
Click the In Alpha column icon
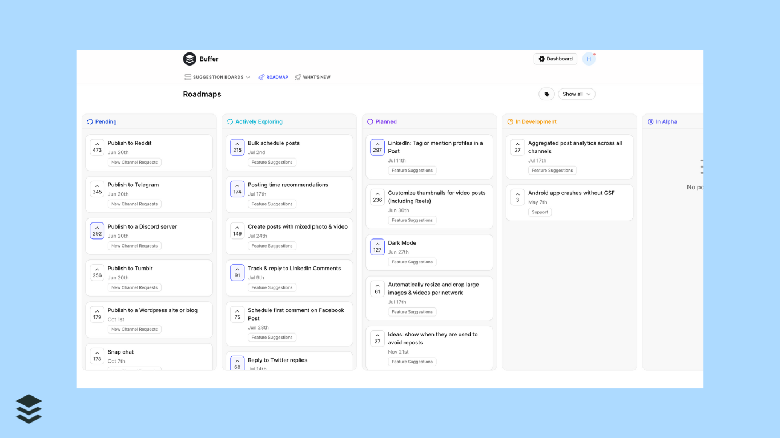(650, 121)
